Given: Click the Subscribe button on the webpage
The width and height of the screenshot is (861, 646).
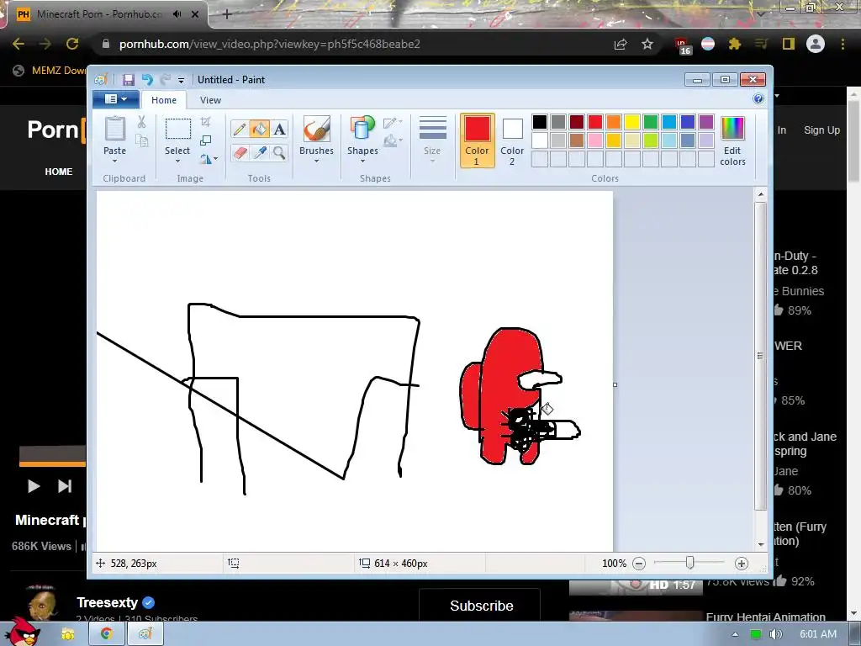Looking at the screenshot, I should tap(481, 606).
